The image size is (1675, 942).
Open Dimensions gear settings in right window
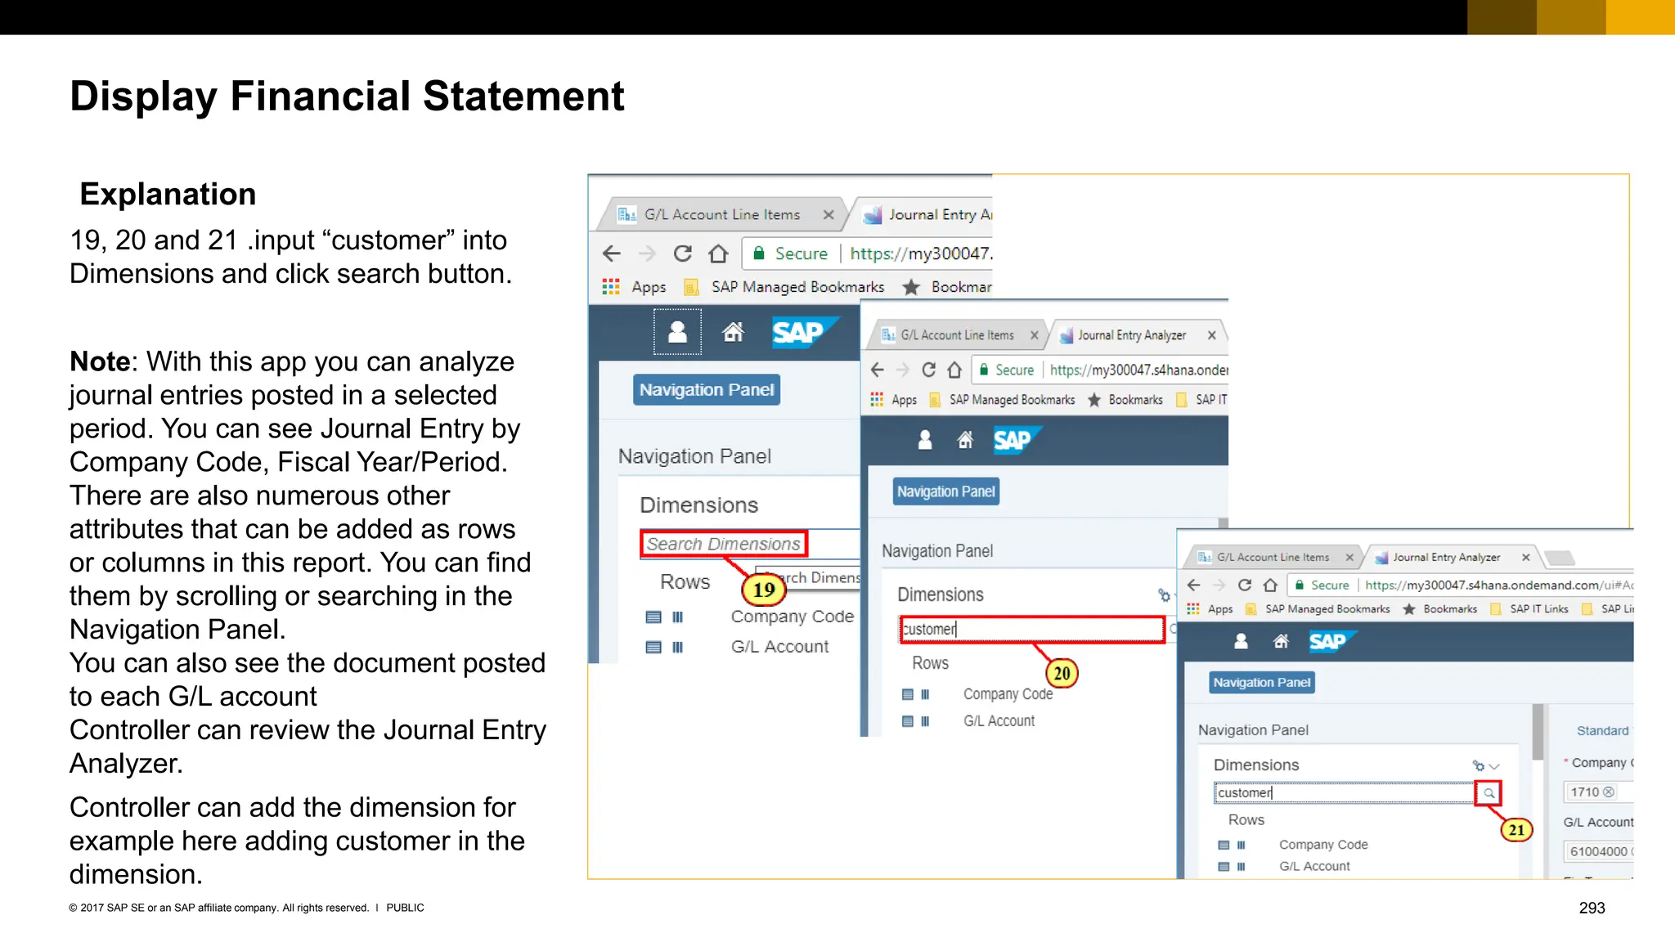click(x=1478, y=766)
